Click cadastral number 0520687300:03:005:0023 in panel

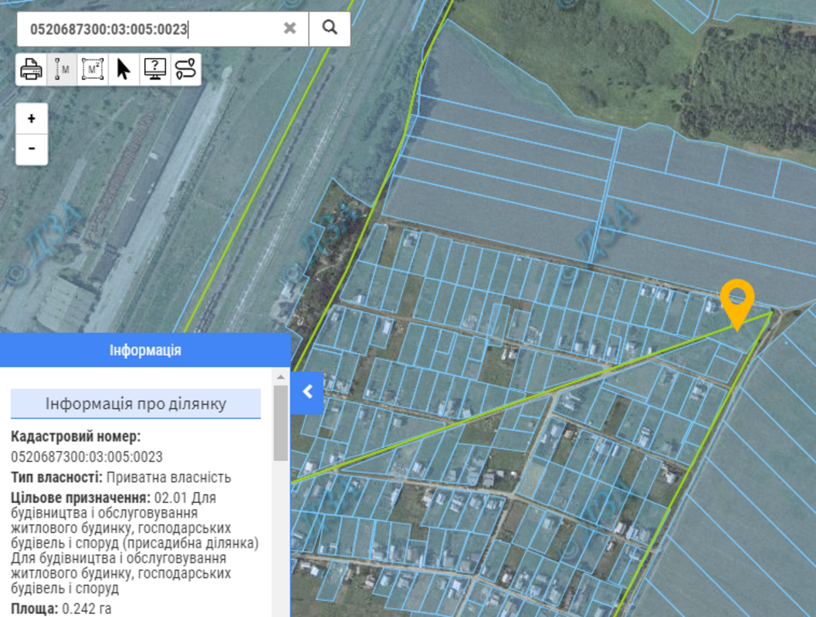(x=86, y=457)
